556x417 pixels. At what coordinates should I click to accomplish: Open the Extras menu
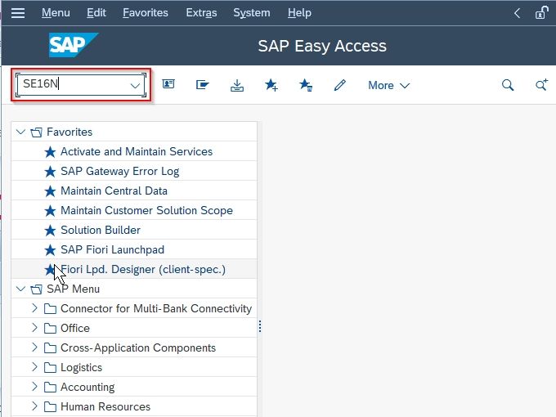click(201, 13)
